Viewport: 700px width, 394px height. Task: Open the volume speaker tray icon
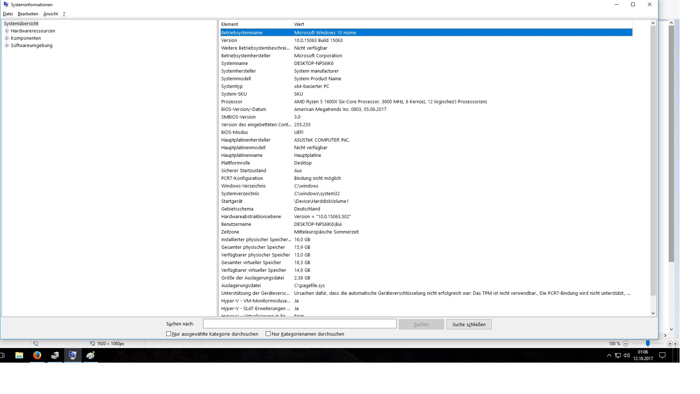coord(626,355)
